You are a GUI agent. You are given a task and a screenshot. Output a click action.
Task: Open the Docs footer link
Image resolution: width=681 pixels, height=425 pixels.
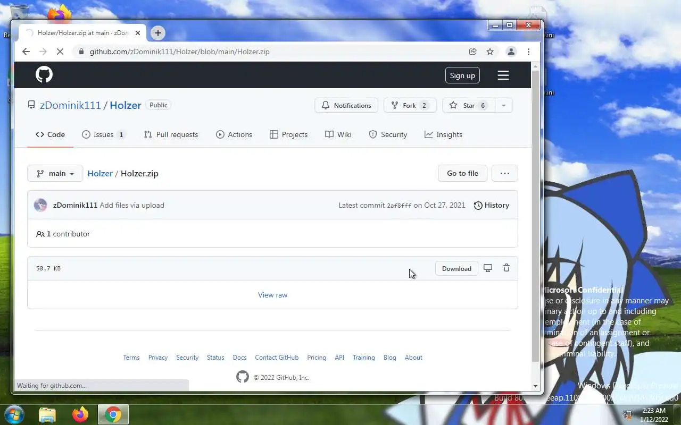(x=240, y=358)
